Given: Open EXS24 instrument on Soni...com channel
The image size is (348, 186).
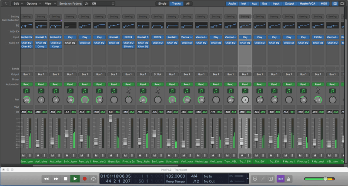Looking at the screenshot, I should pyautogui.click(x=157, y=37).
